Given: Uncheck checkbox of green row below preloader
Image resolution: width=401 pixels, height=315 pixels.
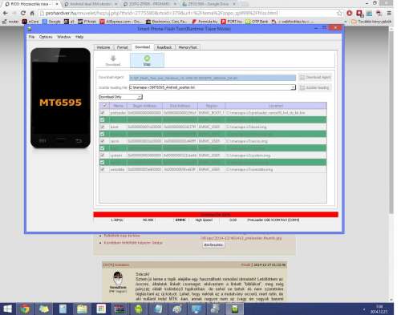Looking at the screenshot, I should (102, 119).
